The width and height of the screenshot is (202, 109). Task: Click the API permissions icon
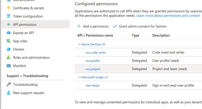click(x=8, y=24)
